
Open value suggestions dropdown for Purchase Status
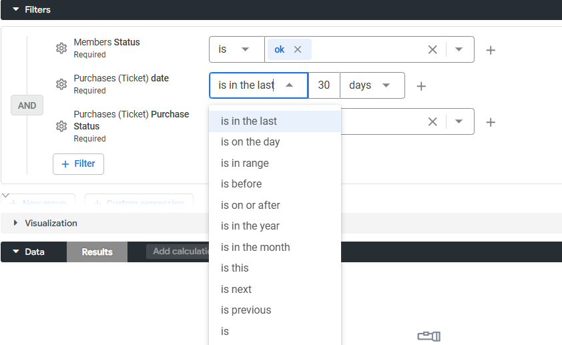point(459,122)
